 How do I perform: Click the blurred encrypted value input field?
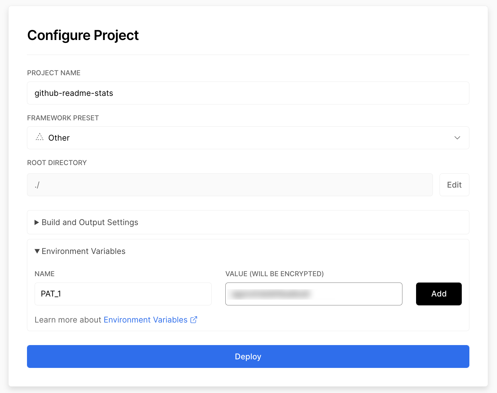314,294
